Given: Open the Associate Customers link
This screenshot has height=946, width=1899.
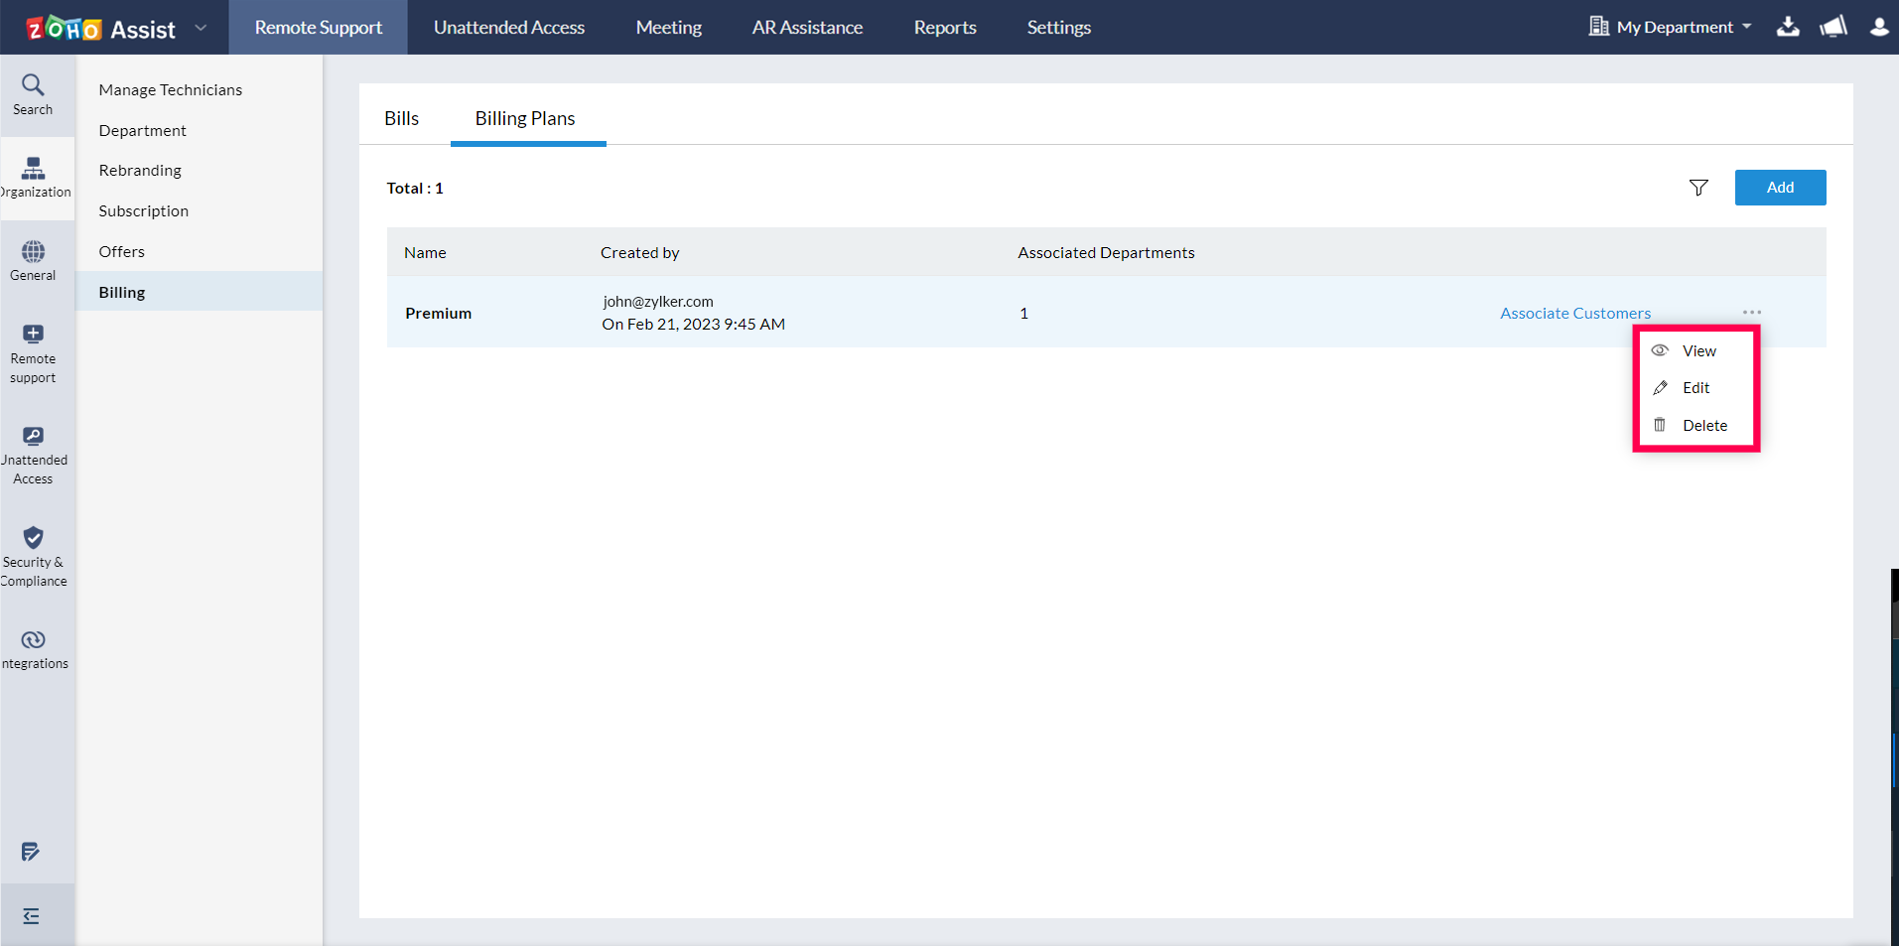Looking at the screenshot, I should pos(1574,313).
